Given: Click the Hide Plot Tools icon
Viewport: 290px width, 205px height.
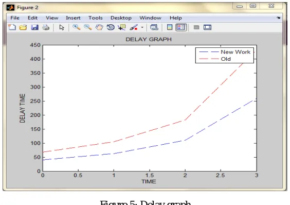Looking at the screenshot, I should [196, 27].
